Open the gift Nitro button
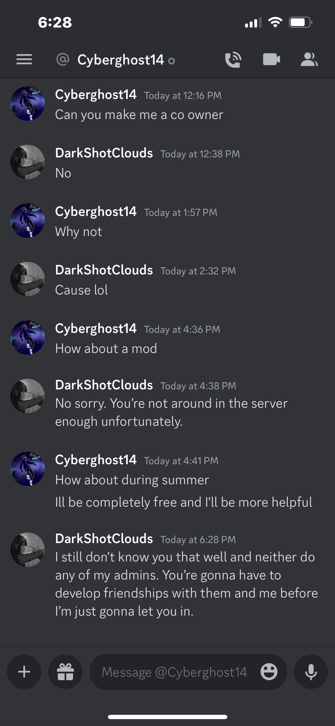 pos(65,672)
